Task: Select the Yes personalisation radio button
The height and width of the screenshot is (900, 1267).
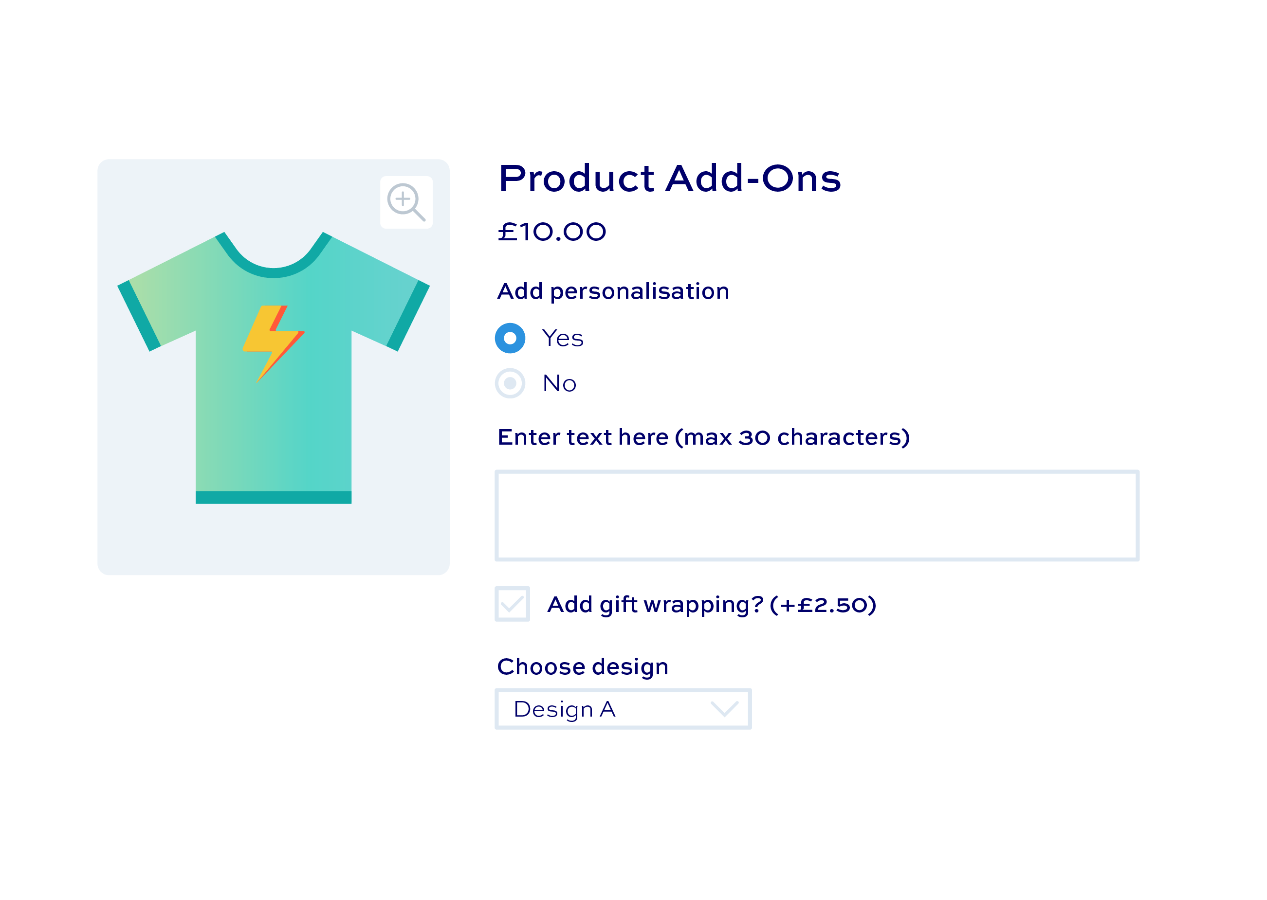Action: point(510,338)
